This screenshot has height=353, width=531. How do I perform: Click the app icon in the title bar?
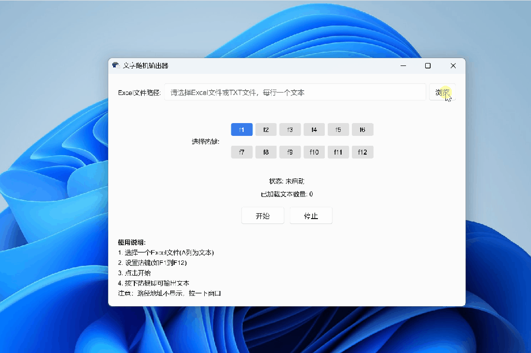(117, 65)
